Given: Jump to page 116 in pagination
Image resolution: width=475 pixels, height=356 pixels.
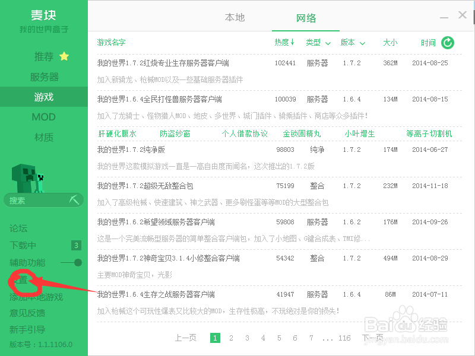Looking at the screenshot, I should point(344,338).
